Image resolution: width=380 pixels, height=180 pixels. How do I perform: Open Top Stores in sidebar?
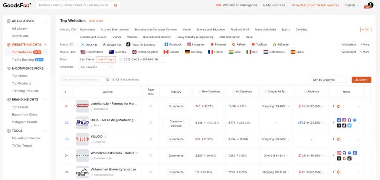(20, 76)
